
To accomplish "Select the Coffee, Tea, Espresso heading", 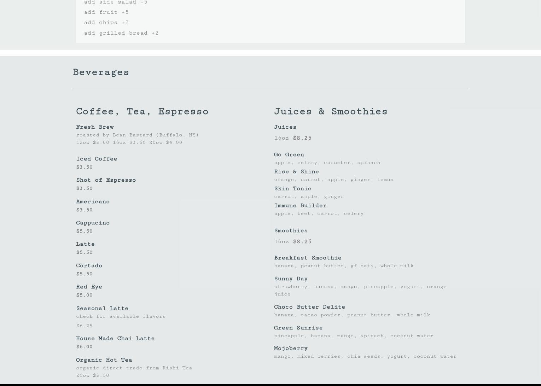I will 142,112.
